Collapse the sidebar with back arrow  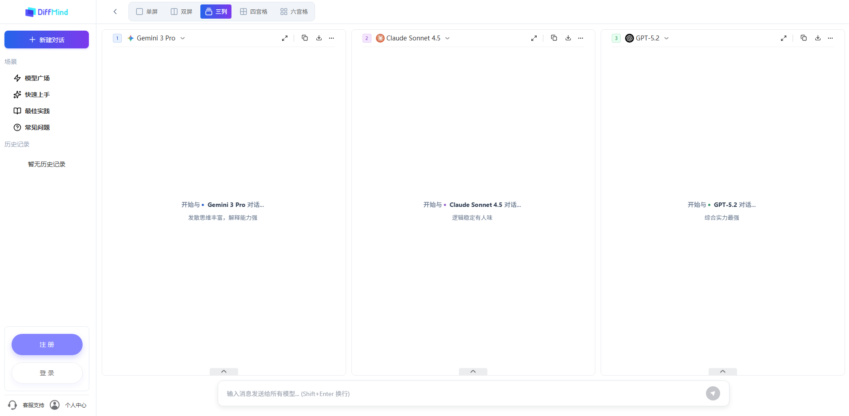[x=115, y=12]
